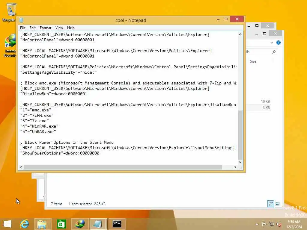Click the horizontal scrollbar thumb in Notepad
Image resolution: width=307 pixels, height=230 pixels.
123,167
